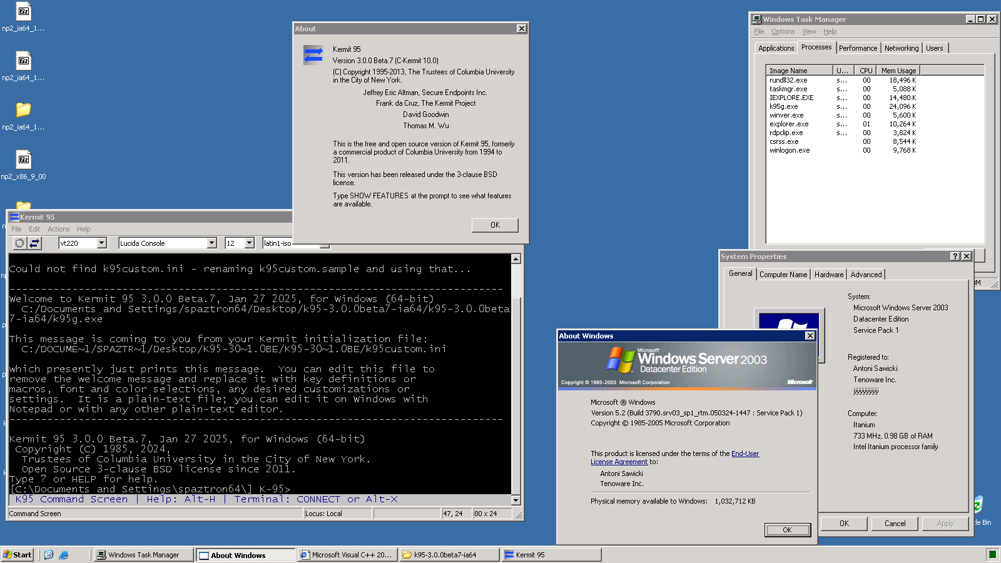Select the k95g.exe process row
The height and width of the screenshot is (563, 1001).
(842, 106)
